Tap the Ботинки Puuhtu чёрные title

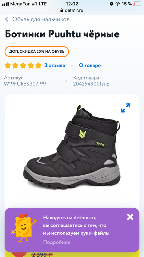pyautogui.click(x=62, y=34)
